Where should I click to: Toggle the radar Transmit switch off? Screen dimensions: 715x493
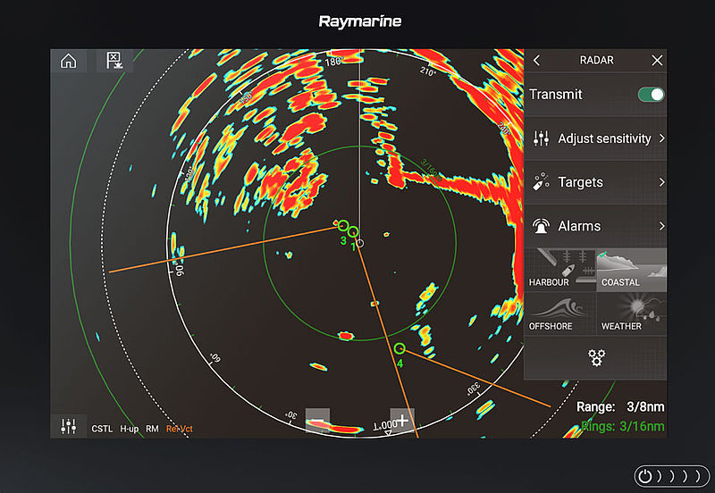(x=651, y=95)
